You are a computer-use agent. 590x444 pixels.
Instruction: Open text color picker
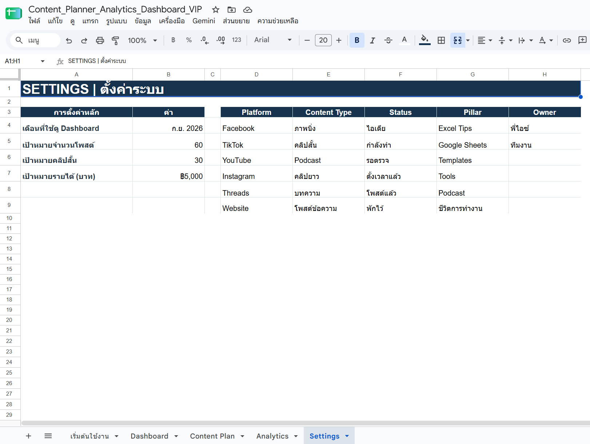coord(404,40)
